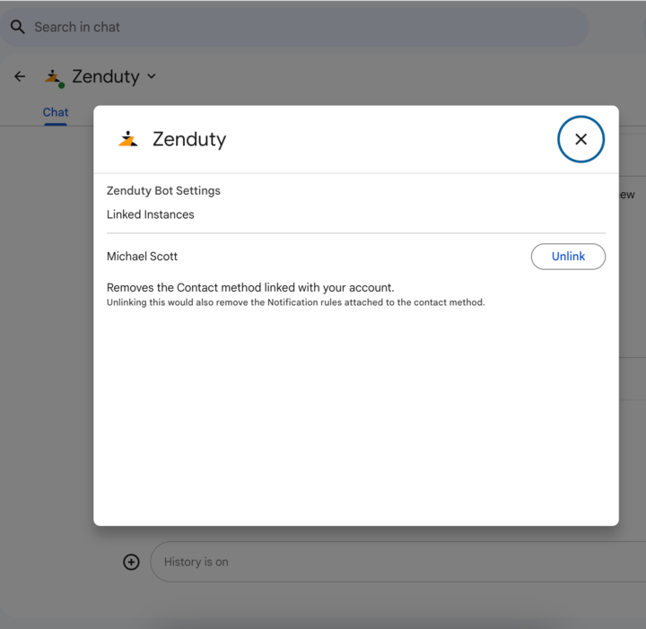Unlink the Michael Scott instance
The image size is (646, 629).
pos(568,257)
